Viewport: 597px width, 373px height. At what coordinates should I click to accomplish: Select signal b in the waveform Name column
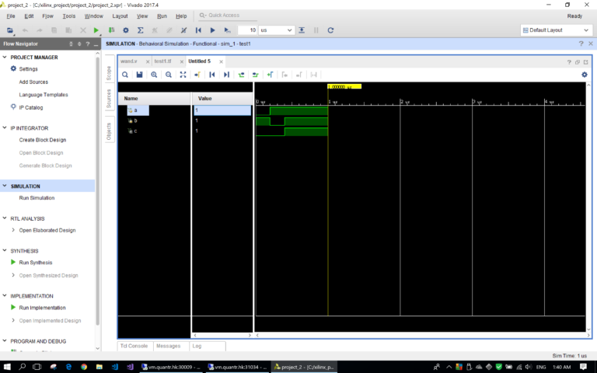click(x=135, y=120)
